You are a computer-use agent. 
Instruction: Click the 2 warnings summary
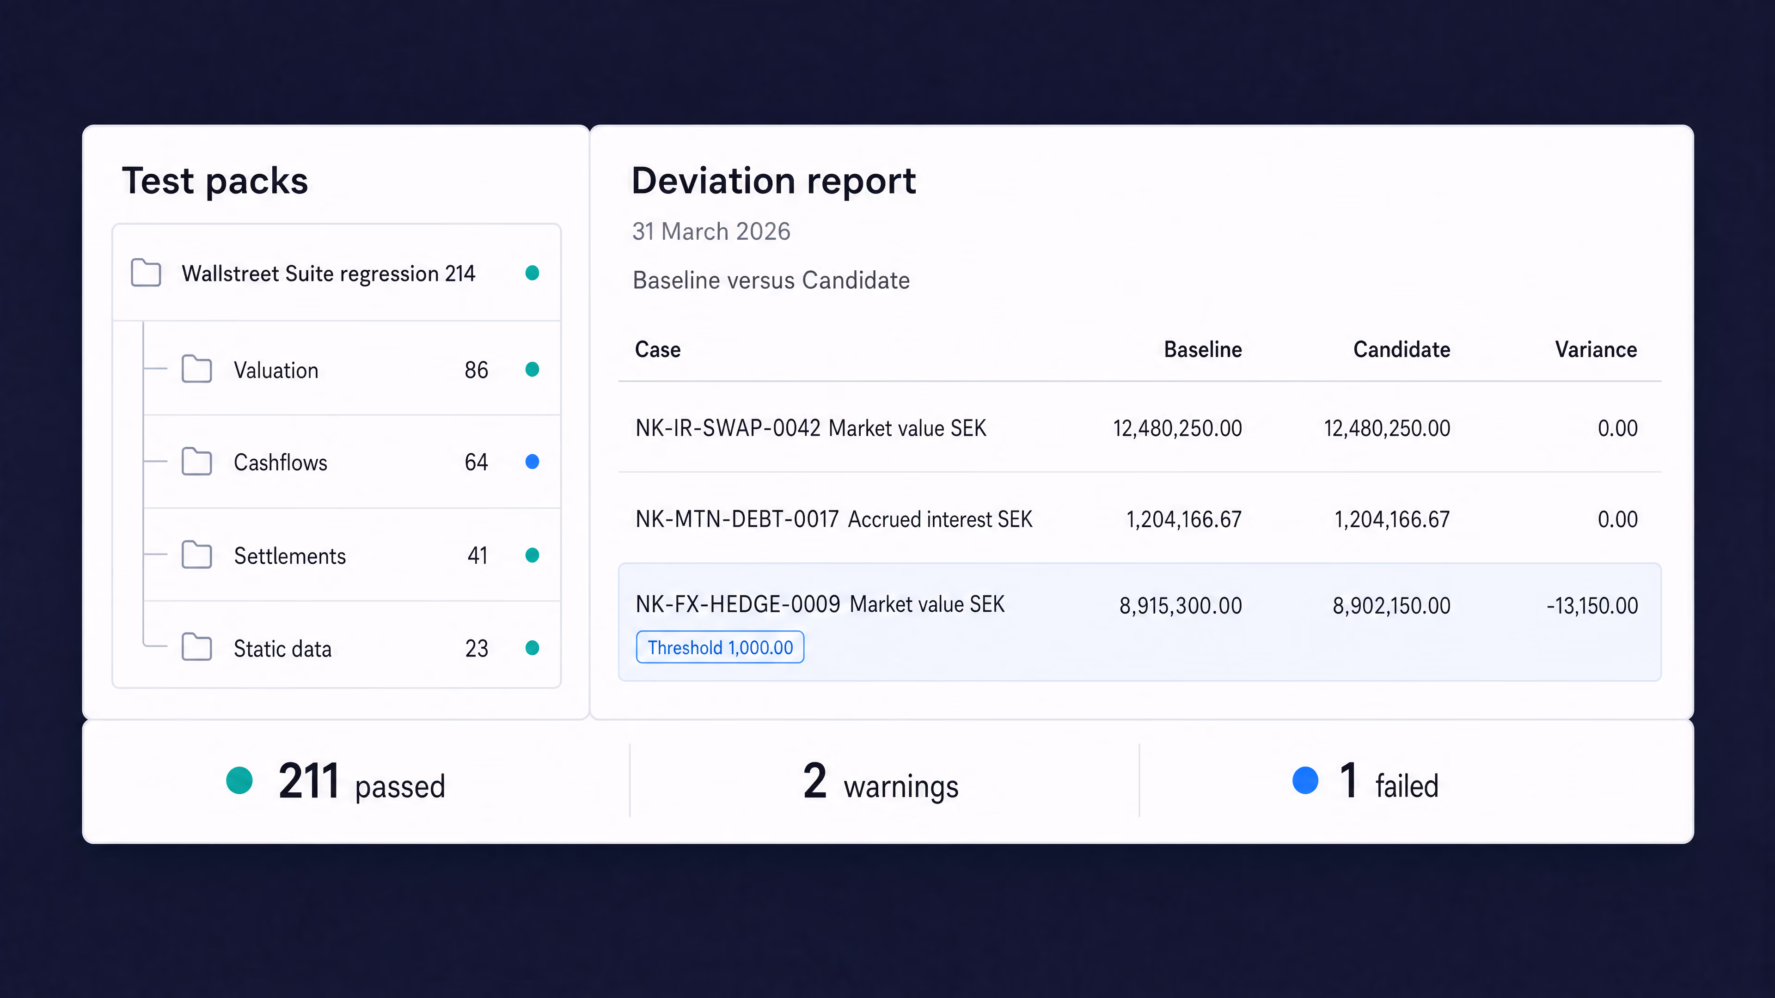pos(881,782)
